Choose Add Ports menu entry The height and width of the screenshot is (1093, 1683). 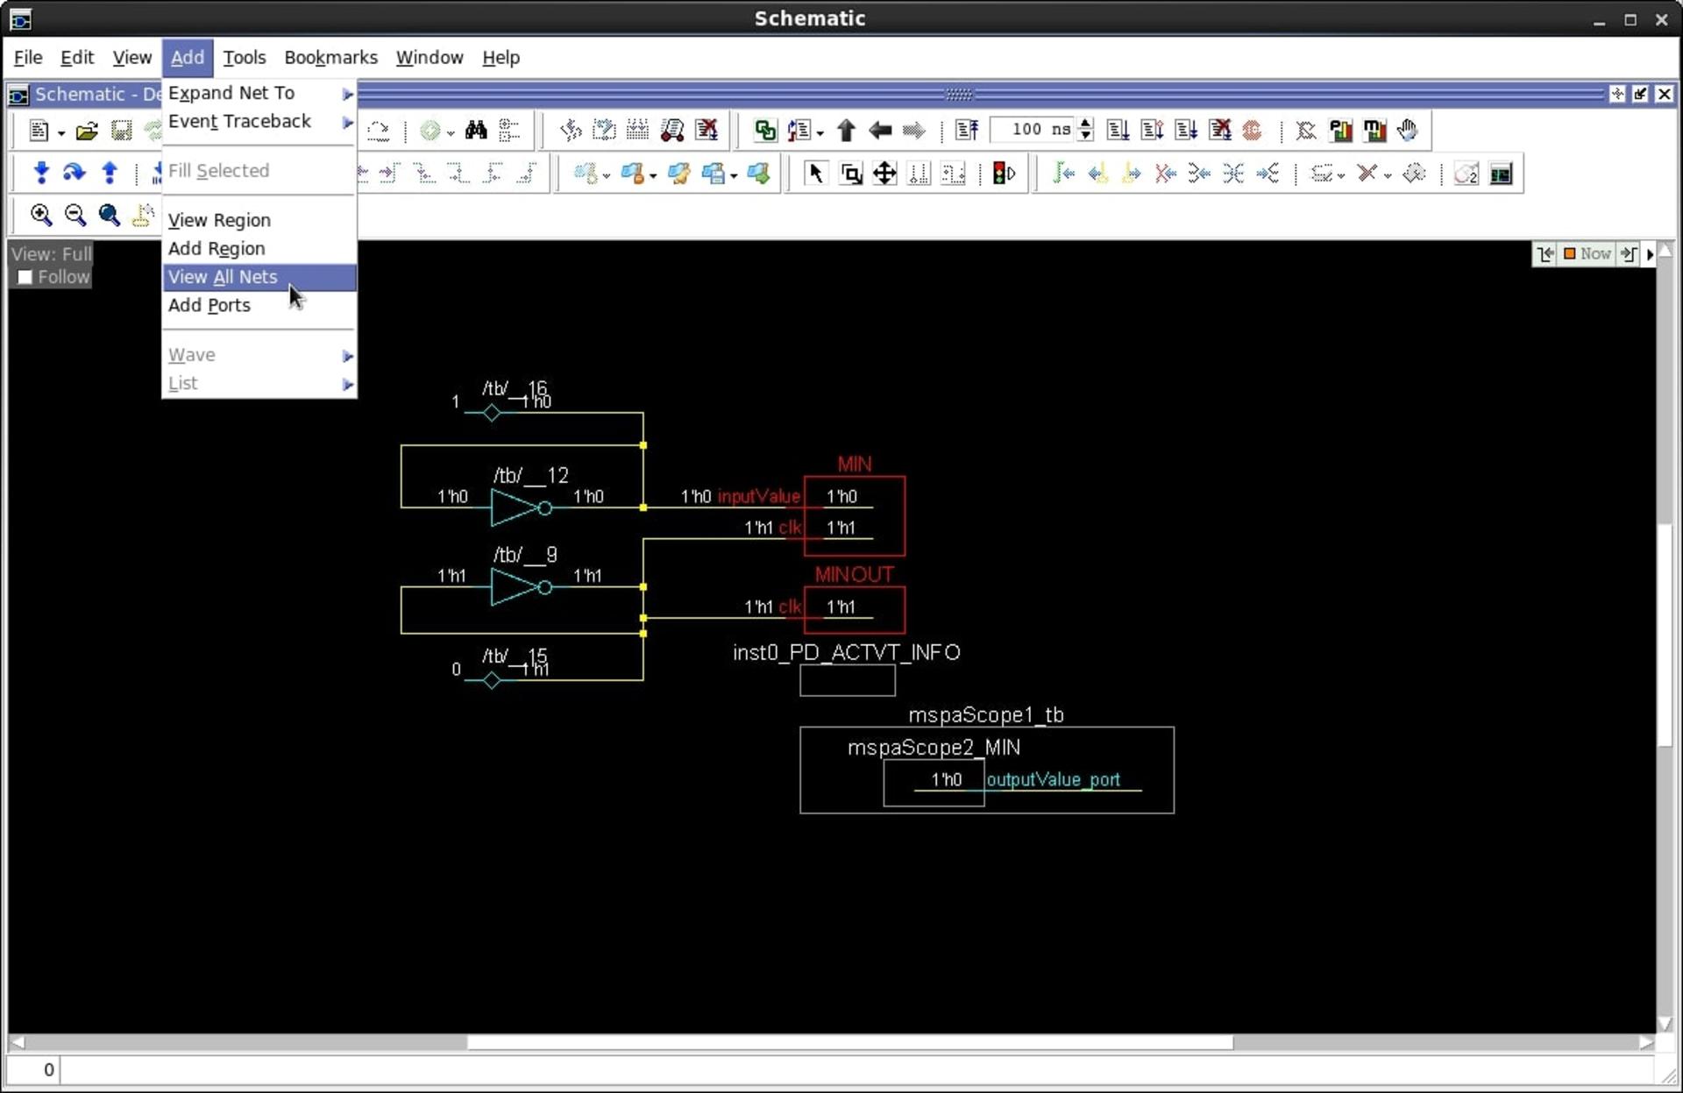pyautogui.click(x=259, y=305)
